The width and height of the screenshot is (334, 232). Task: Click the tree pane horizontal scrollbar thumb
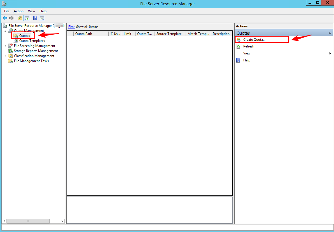tap(28, 221)
